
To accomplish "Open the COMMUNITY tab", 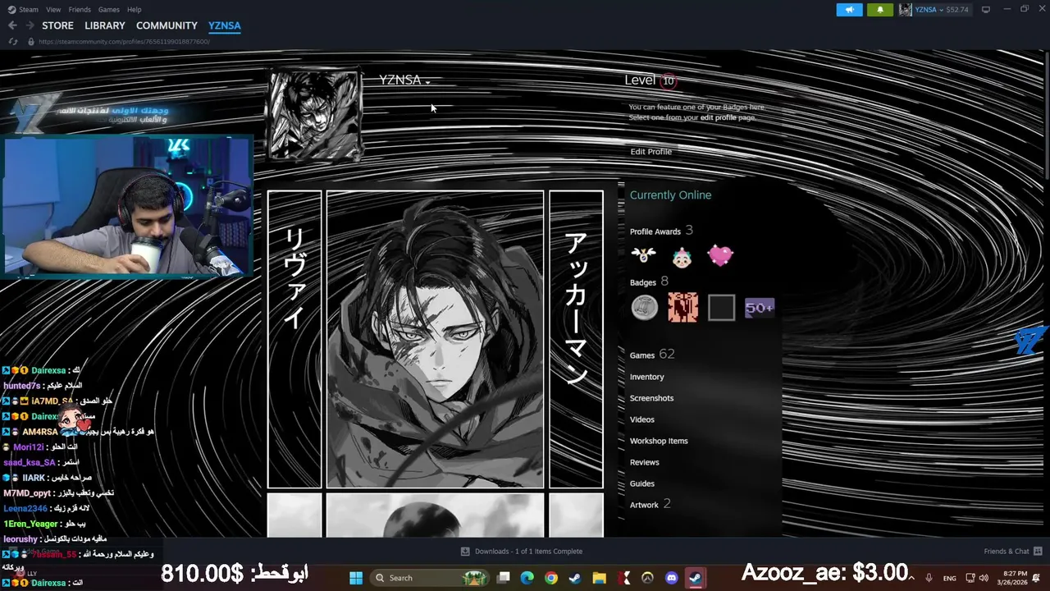I will (167, 25).
